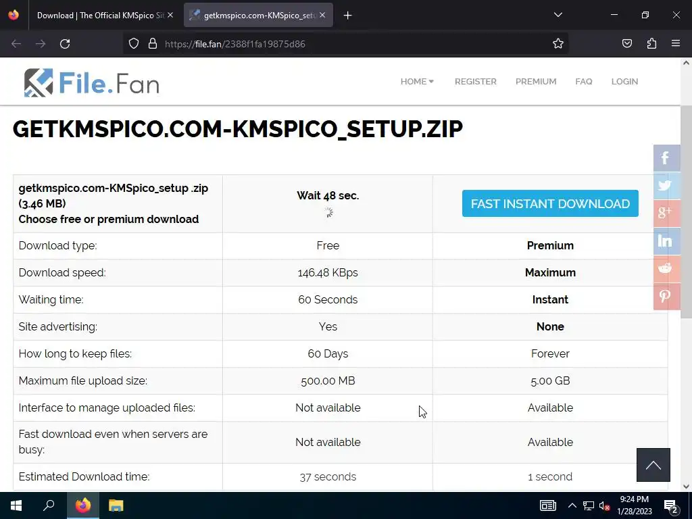Click the page vertical scrollbar thumb
This screenshot has height=519, width=692.
pyautogui.click(x=687, y=212)
